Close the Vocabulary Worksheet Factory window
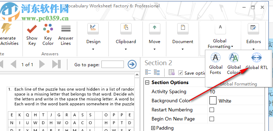 click(262, 7)
